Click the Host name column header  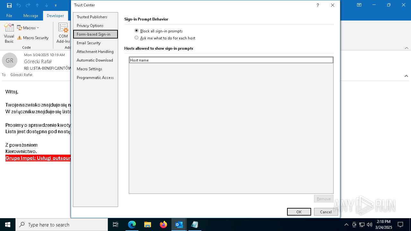tap(231, 60)
